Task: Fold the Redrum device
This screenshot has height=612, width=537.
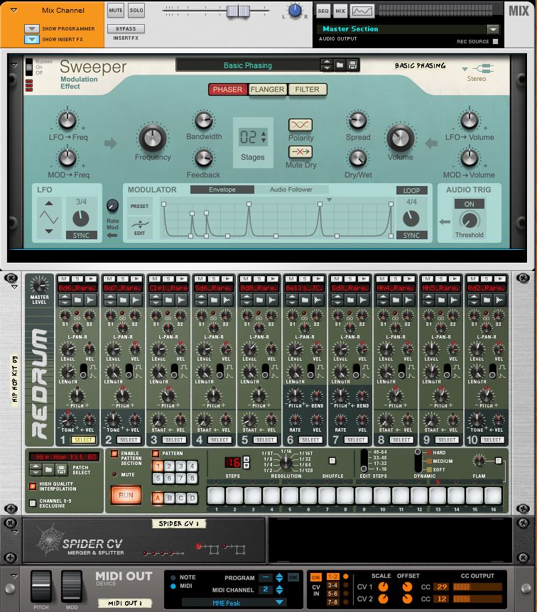Action: point(14,288)
